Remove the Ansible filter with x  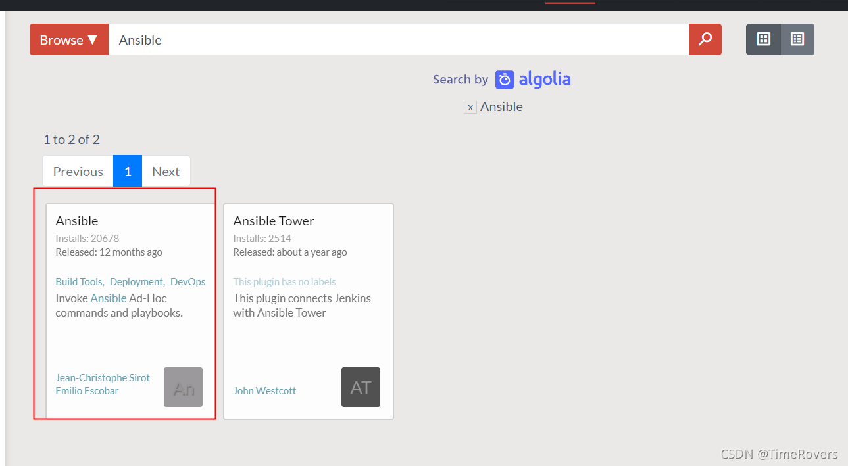(470, 107)
